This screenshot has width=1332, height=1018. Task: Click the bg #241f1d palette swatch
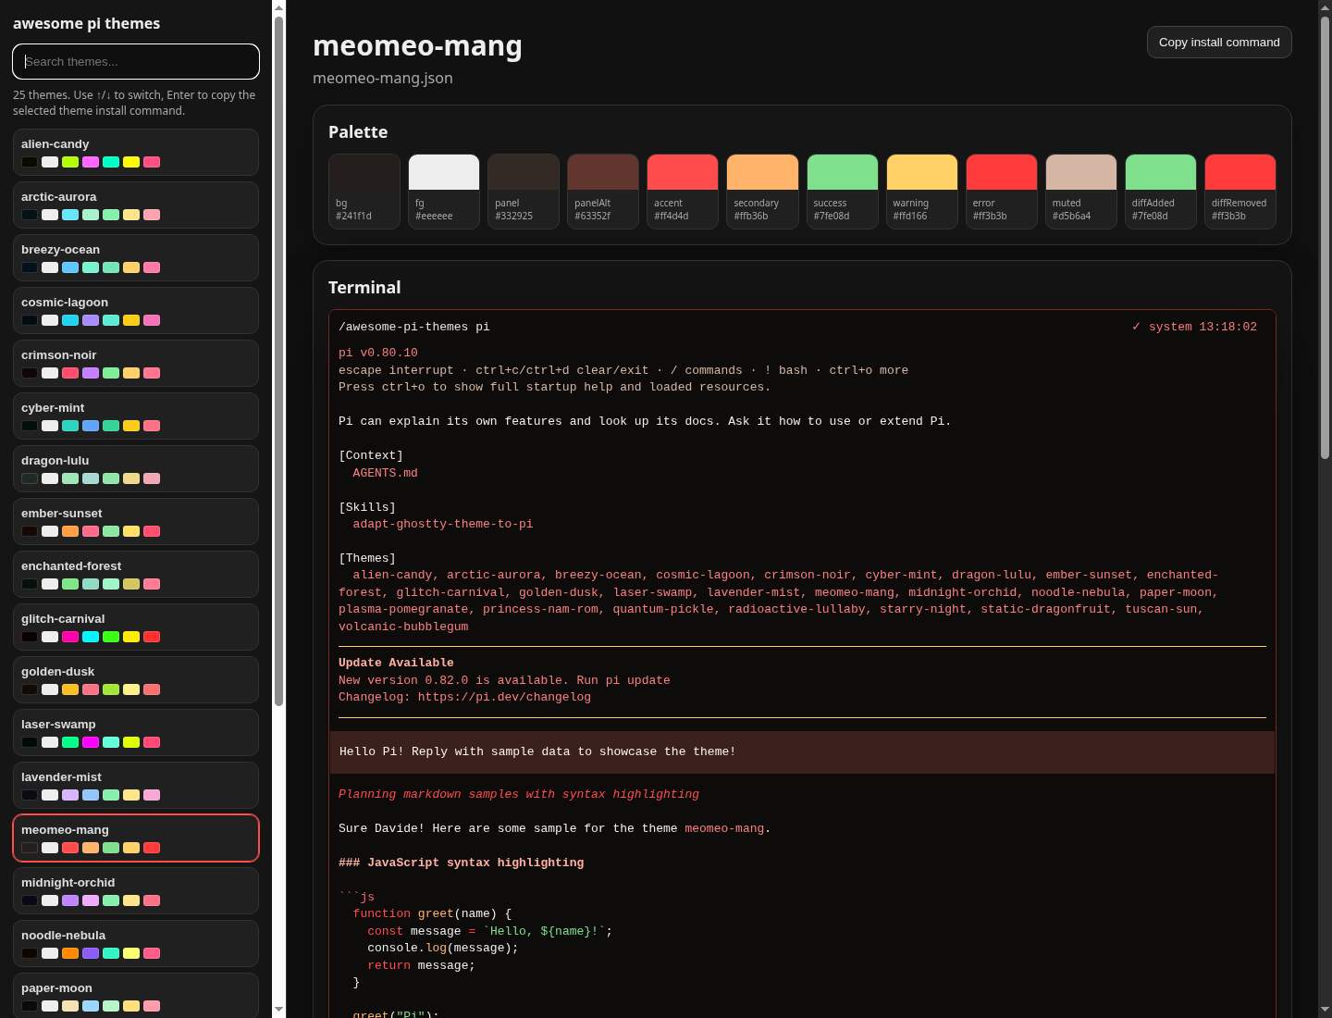364,191
